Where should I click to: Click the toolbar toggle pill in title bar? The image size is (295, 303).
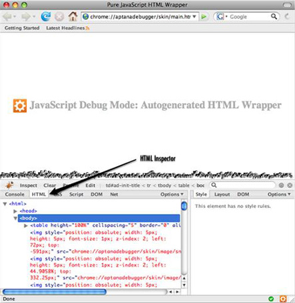point(287,5)
